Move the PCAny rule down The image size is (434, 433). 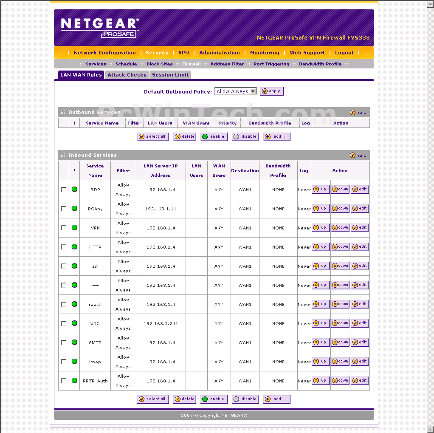[x=340, y=209]
